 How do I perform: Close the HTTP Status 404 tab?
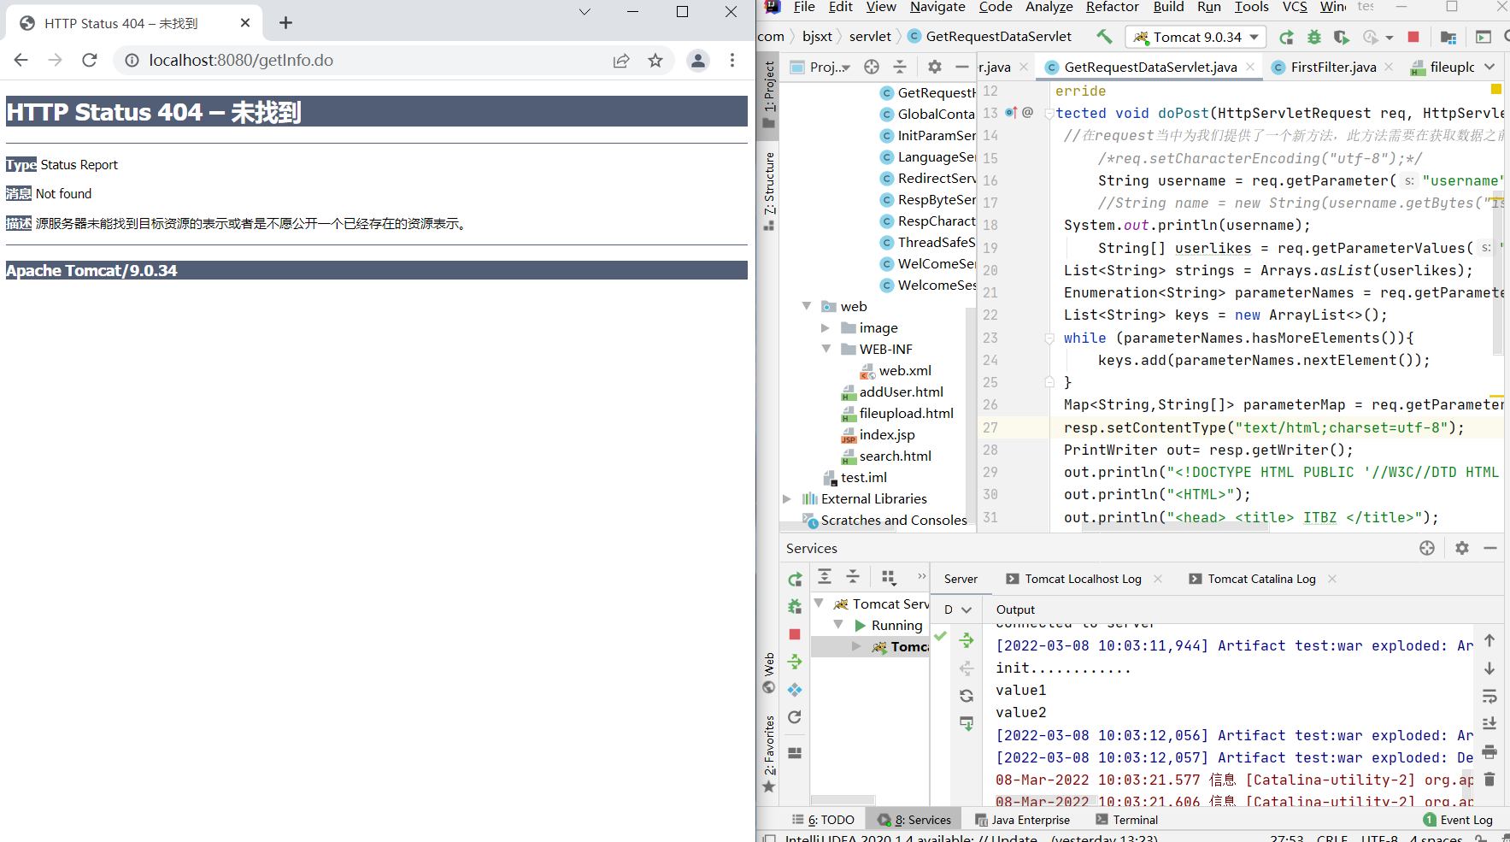pyautogui.click(x=245, y=23)
